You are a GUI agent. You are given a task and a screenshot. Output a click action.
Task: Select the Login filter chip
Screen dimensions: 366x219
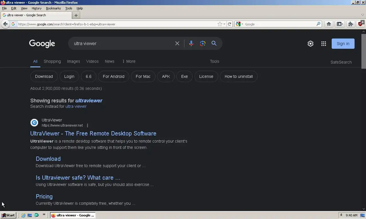pos(69,76)
